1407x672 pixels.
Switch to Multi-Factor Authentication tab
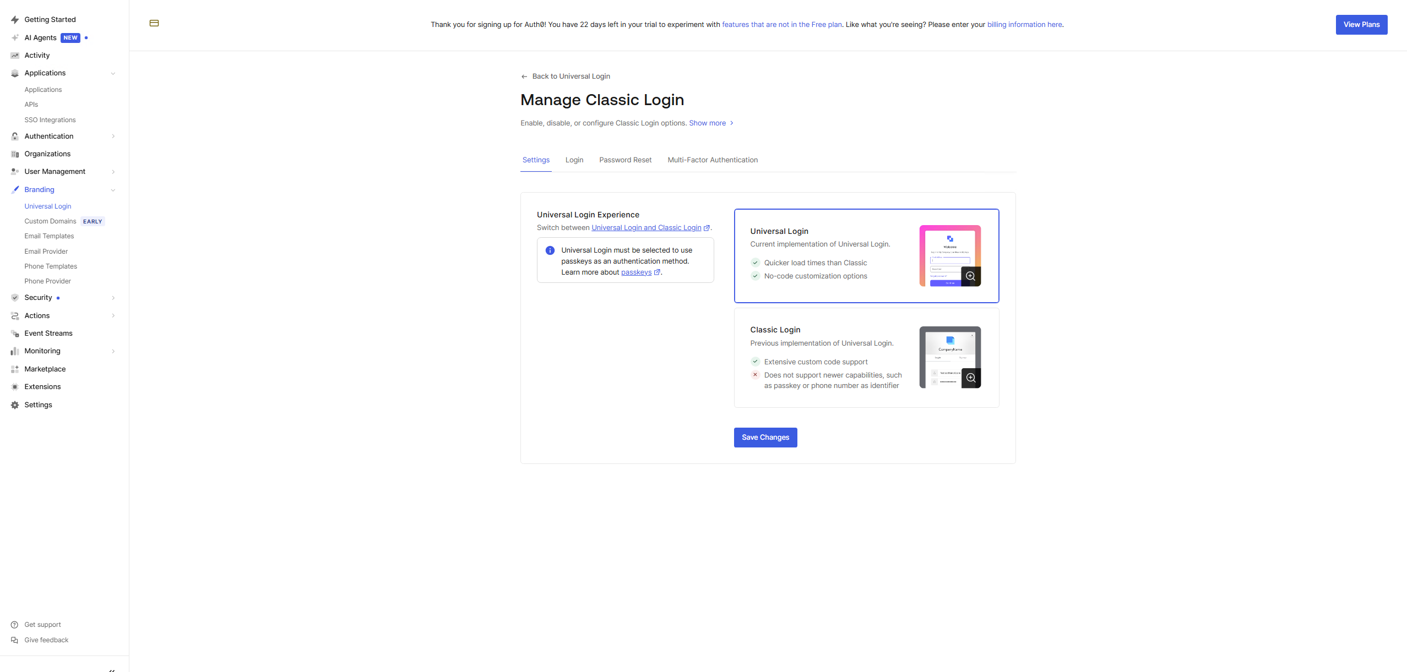713,160
